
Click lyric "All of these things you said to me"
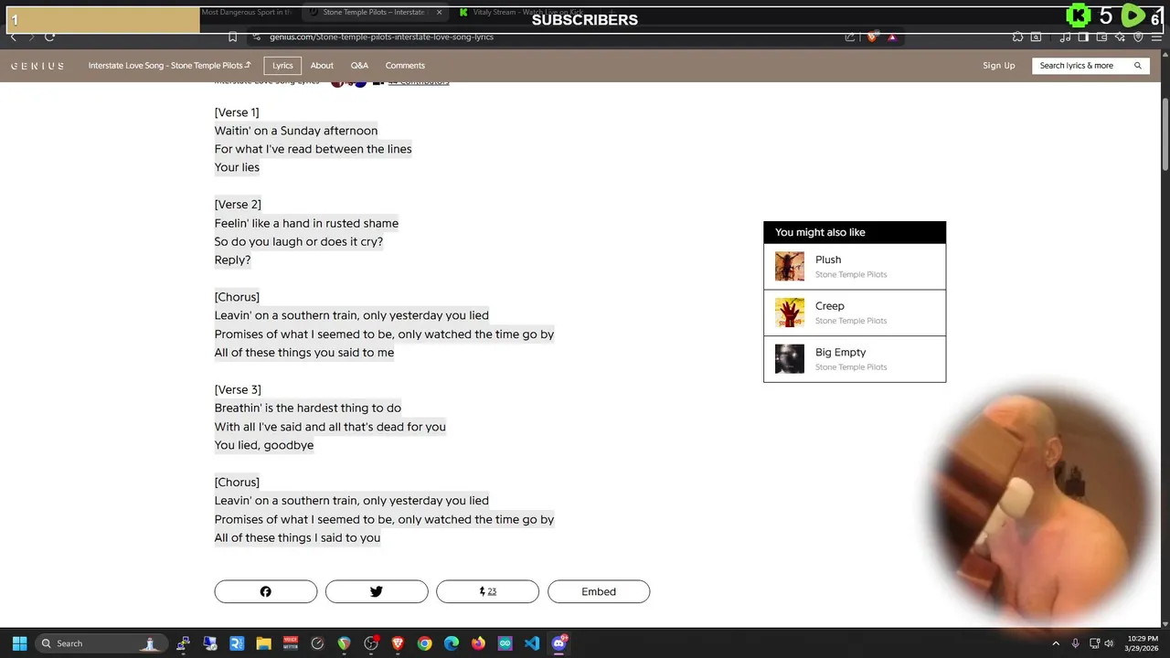coord(304,353)
